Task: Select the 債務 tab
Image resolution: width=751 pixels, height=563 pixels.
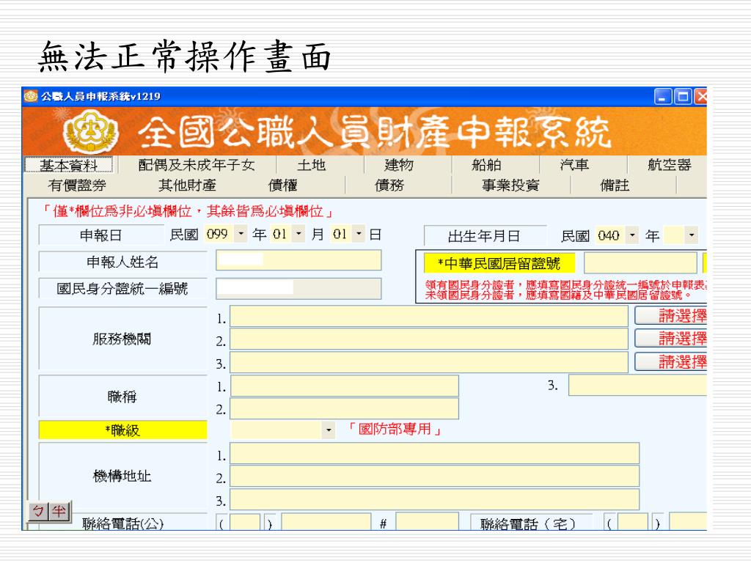Action: coord(389,185)
